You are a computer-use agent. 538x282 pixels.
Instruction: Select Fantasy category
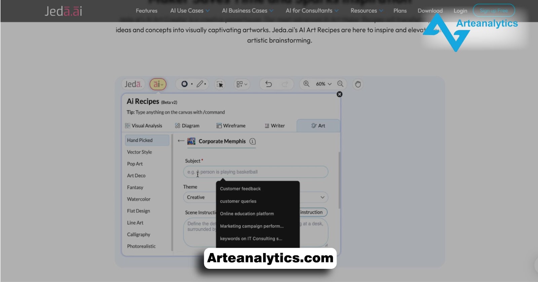(135, 187)
